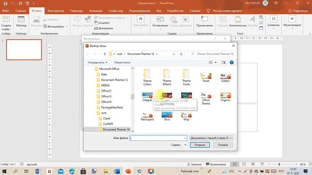Switch to the Анимация tab

pos(96,11)
